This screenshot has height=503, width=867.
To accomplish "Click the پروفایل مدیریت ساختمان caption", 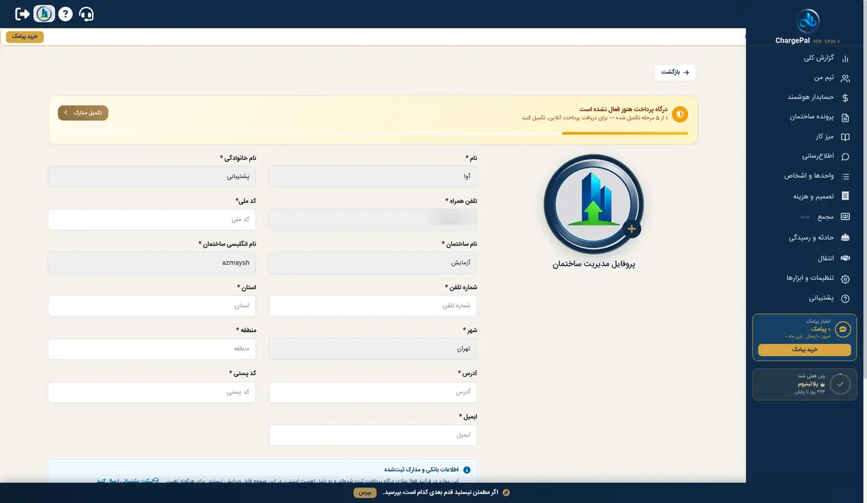I will [x=594, y=264].
